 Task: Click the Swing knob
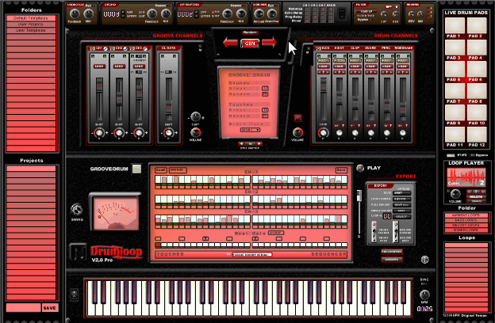[x=77, y=210]
